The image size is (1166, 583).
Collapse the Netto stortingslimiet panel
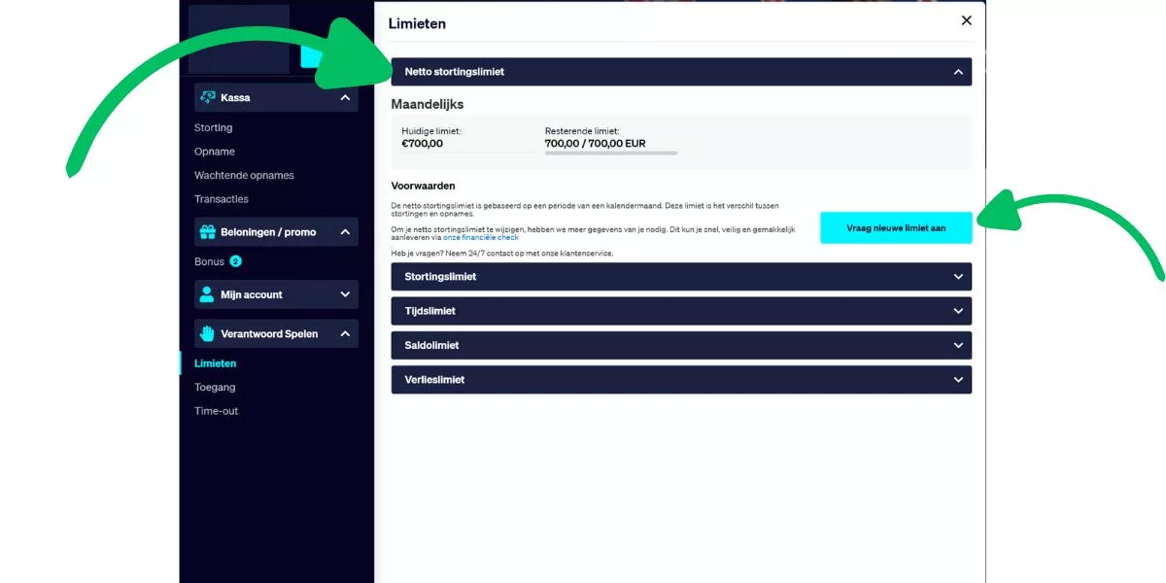pyautogui.click(x=958, y=72)
